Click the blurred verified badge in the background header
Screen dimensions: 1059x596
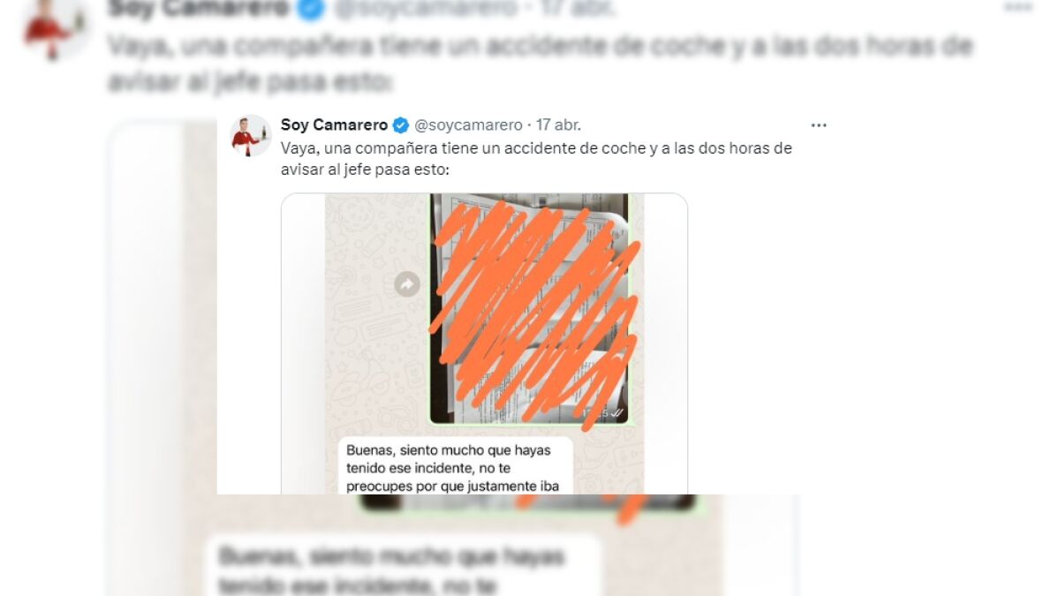(x=312, y=9)
